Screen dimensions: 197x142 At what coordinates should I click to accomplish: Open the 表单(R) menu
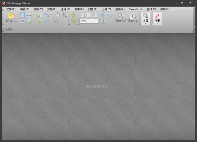coord(79,9)
